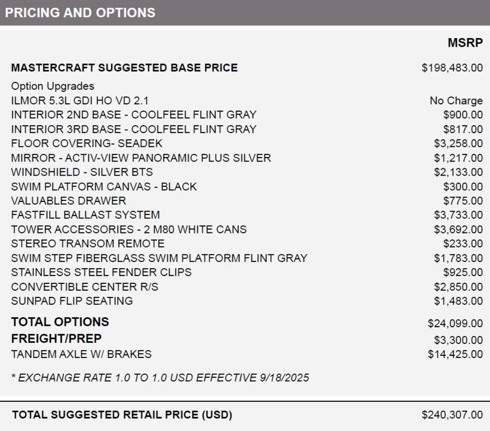490x431 pixels.
Task: Click the Stereo Transom Remote option
Action: 87,244
